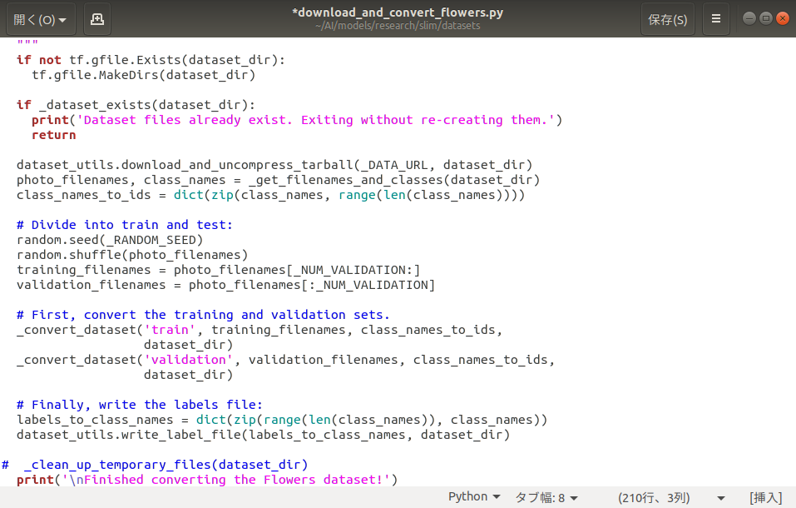
Task: Click the download_and_uncompress_tarball line
Action: point(274,165)
